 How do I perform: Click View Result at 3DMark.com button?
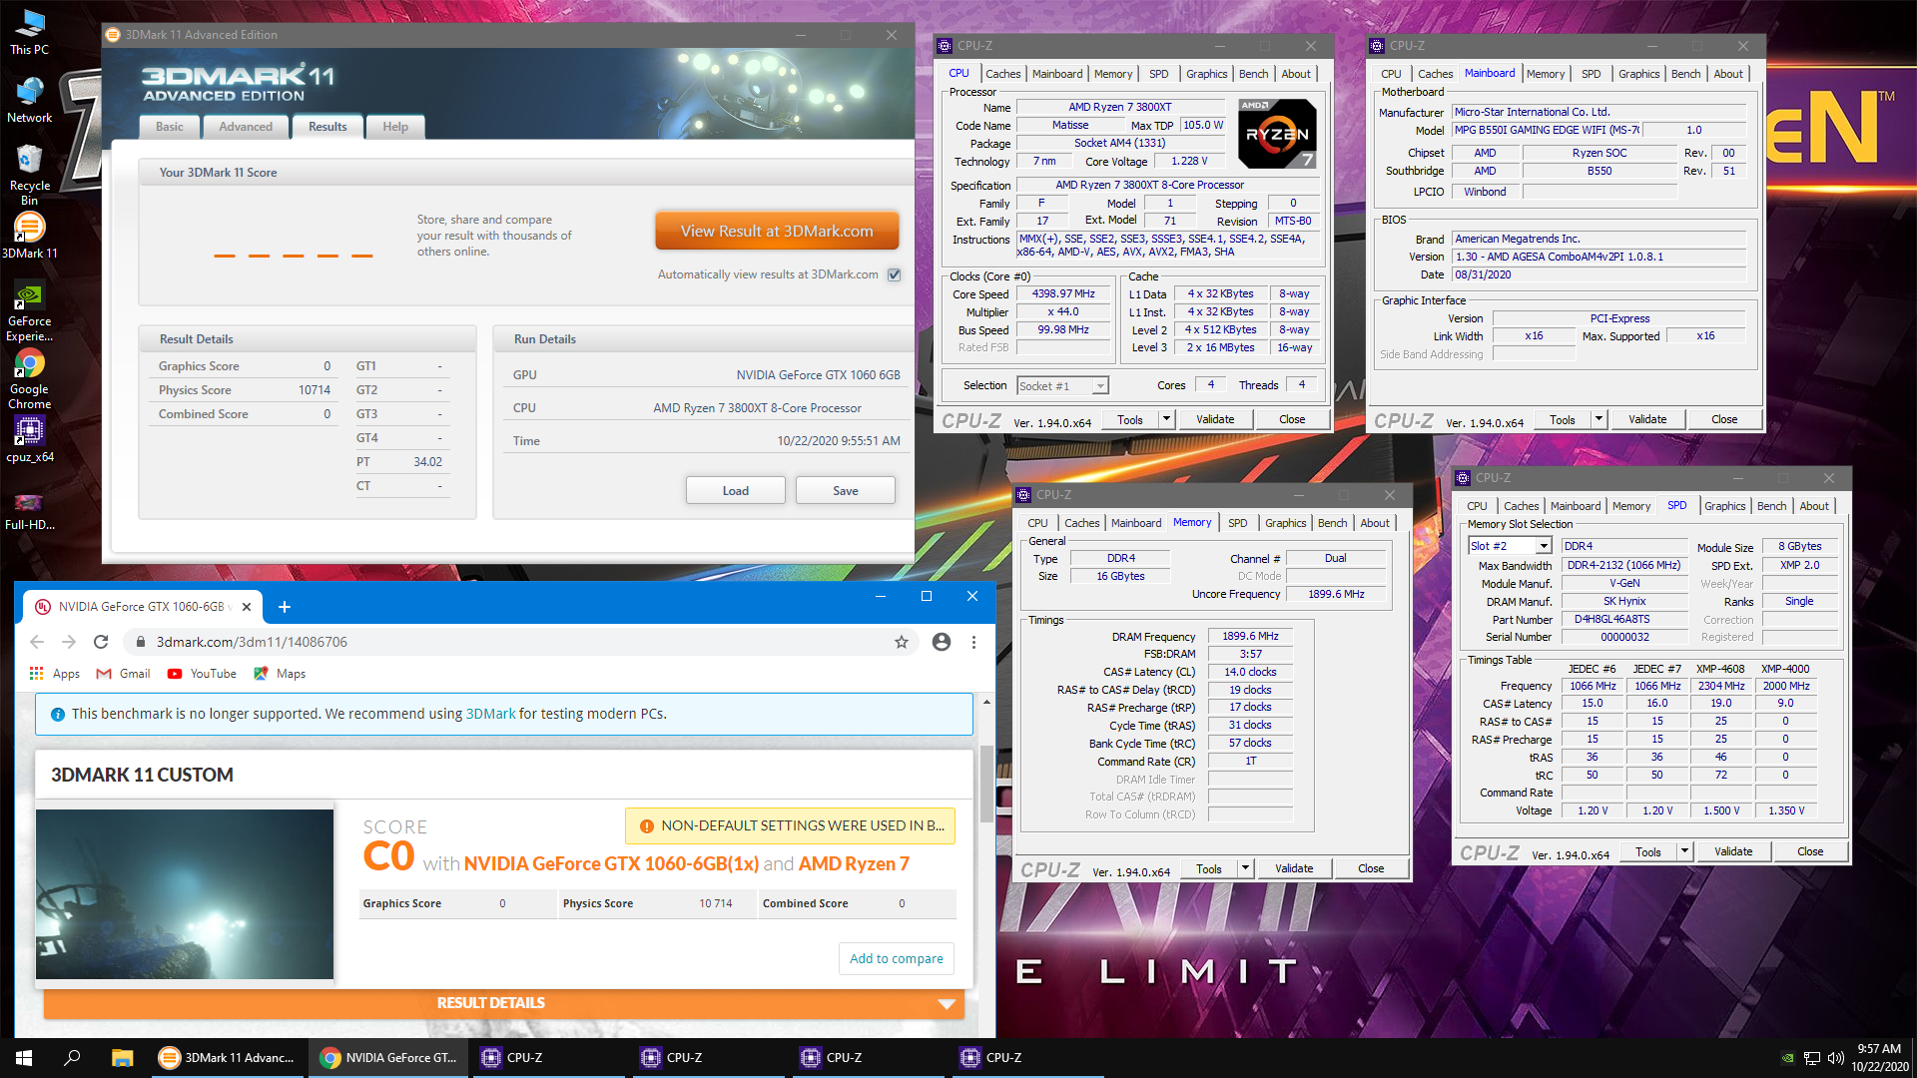coord(777,231)
